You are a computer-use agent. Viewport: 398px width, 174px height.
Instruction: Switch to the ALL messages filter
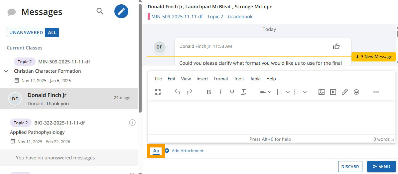coord(52,33)
